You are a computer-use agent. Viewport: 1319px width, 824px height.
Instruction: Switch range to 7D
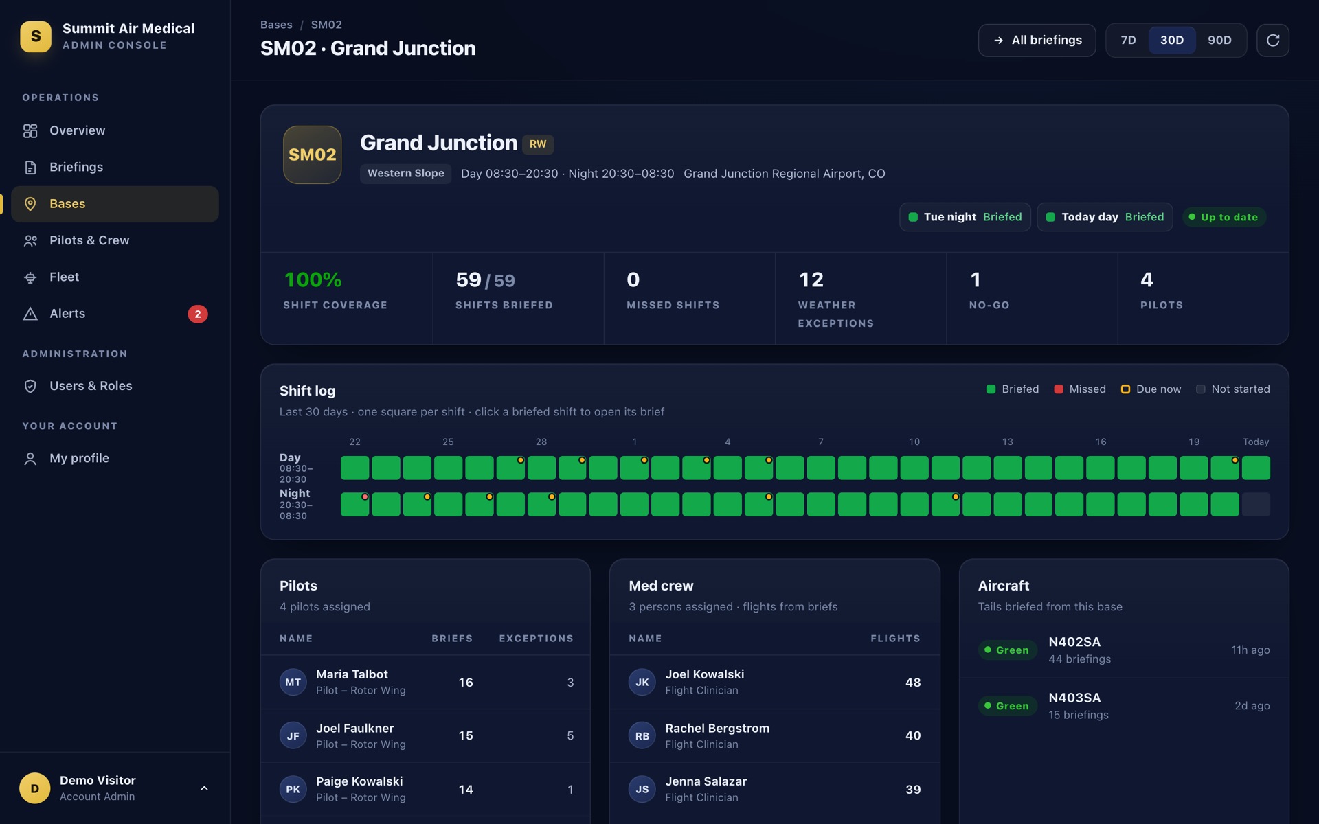click(x=1128, y=41)
